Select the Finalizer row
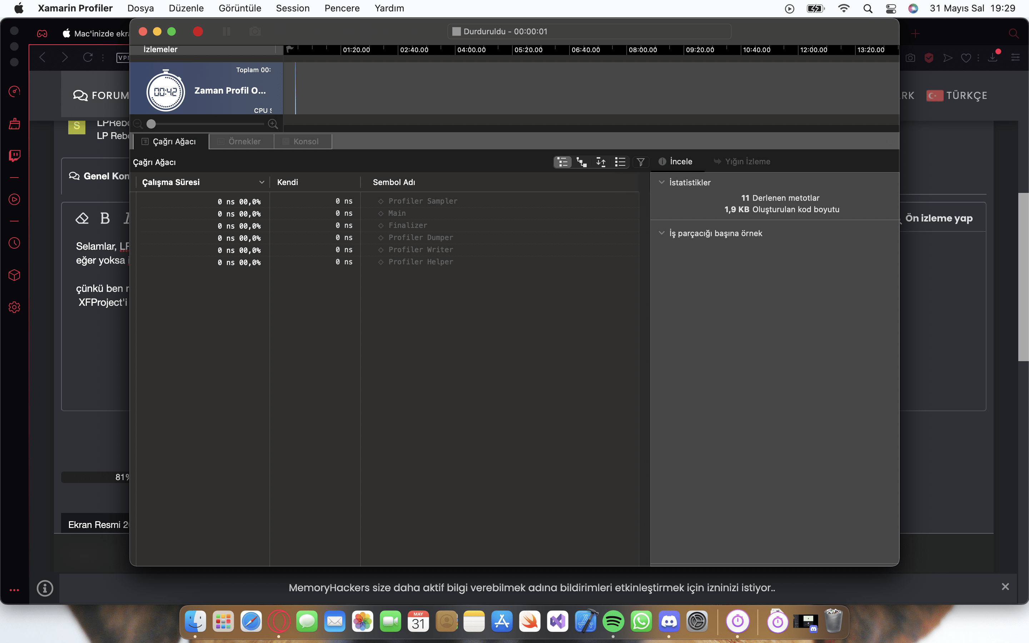The width and height of the screenshot is (1029, 643). [x=387, y=225]
